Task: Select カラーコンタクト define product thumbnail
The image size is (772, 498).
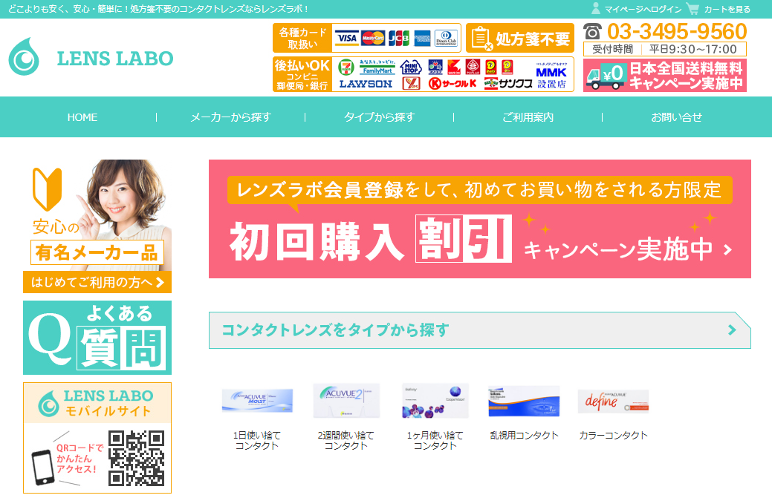Action: [613, 402]
